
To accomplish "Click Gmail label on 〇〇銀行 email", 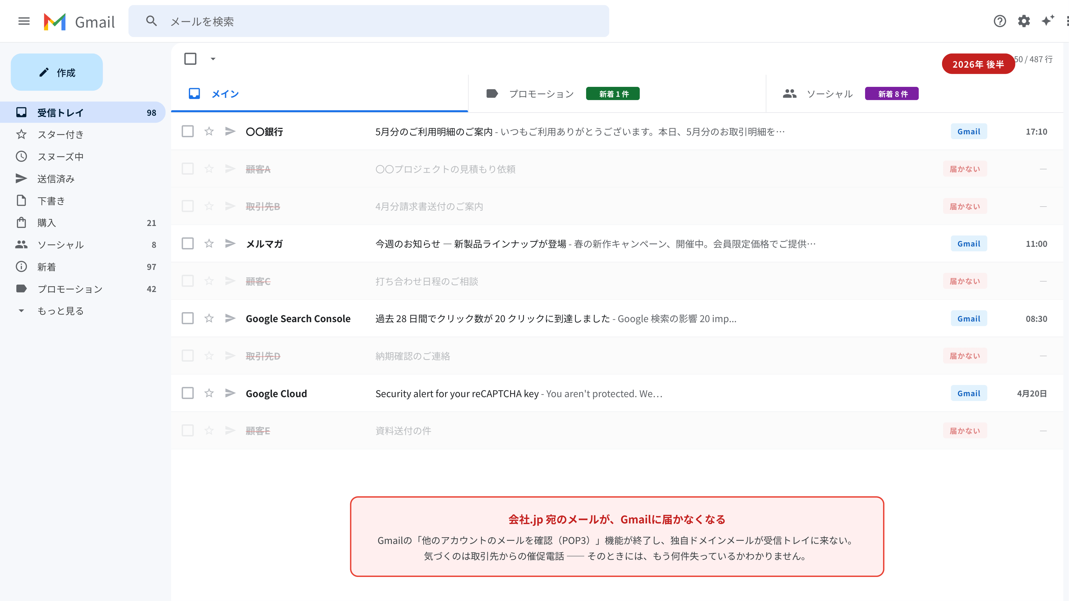I will pyautogui.click(x=969, y=131).
